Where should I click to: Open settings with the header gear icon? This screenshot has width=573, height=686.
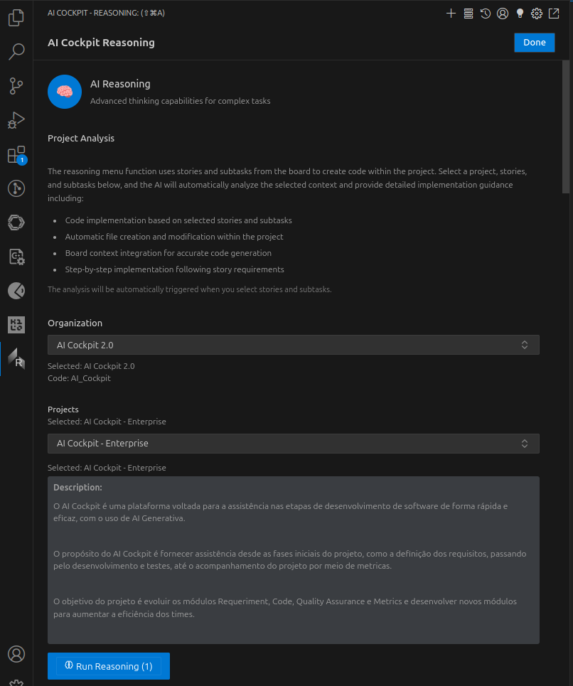coord(537,13)
